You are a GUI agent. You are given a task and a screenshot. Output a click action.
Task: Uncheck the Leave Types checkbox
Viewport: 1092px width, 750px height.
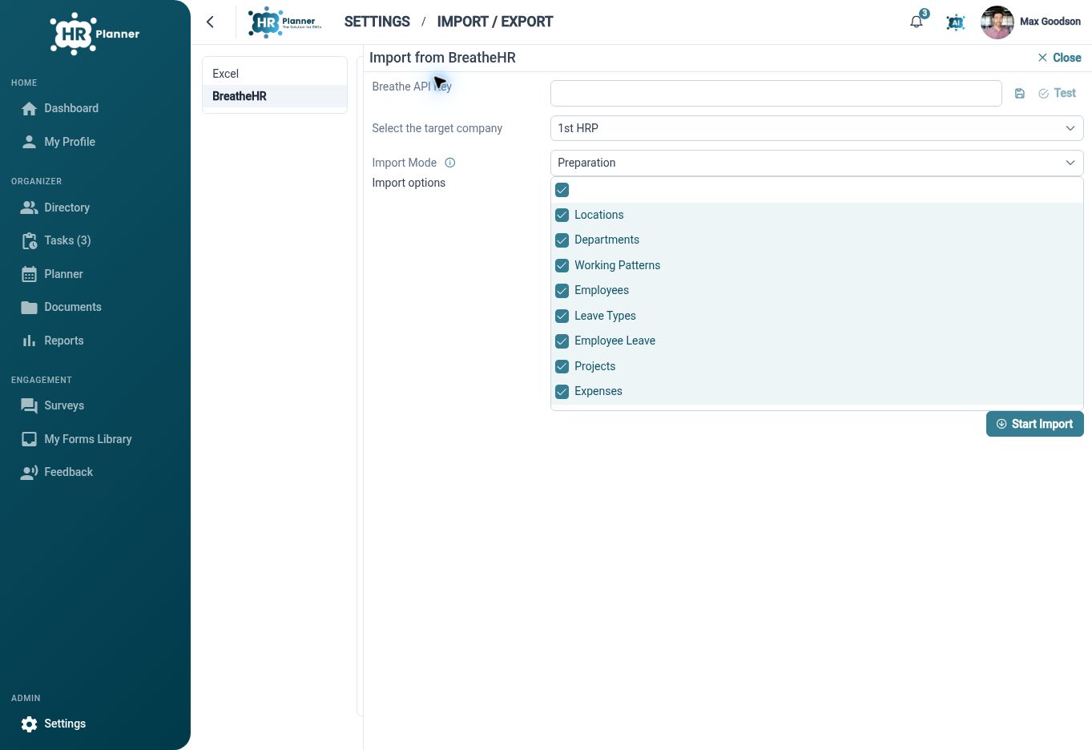click(562, 316)
